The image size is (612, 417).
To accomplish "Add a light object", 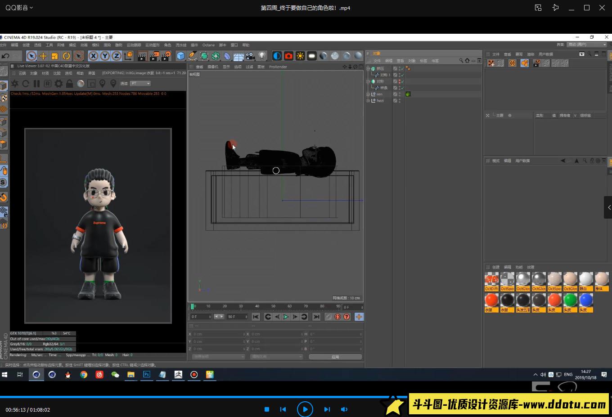I will [x=262, y=56].
